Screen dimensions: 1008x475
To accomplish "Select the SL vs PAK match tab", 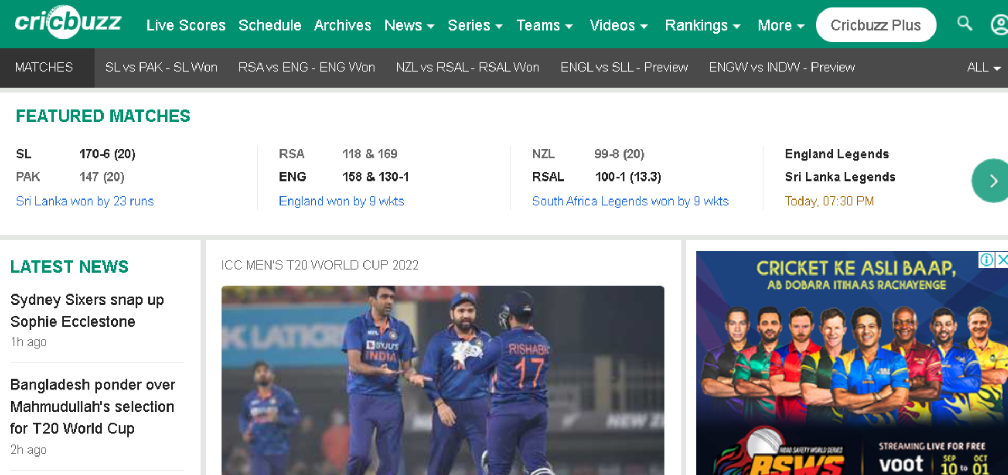I will coord(161,68).
